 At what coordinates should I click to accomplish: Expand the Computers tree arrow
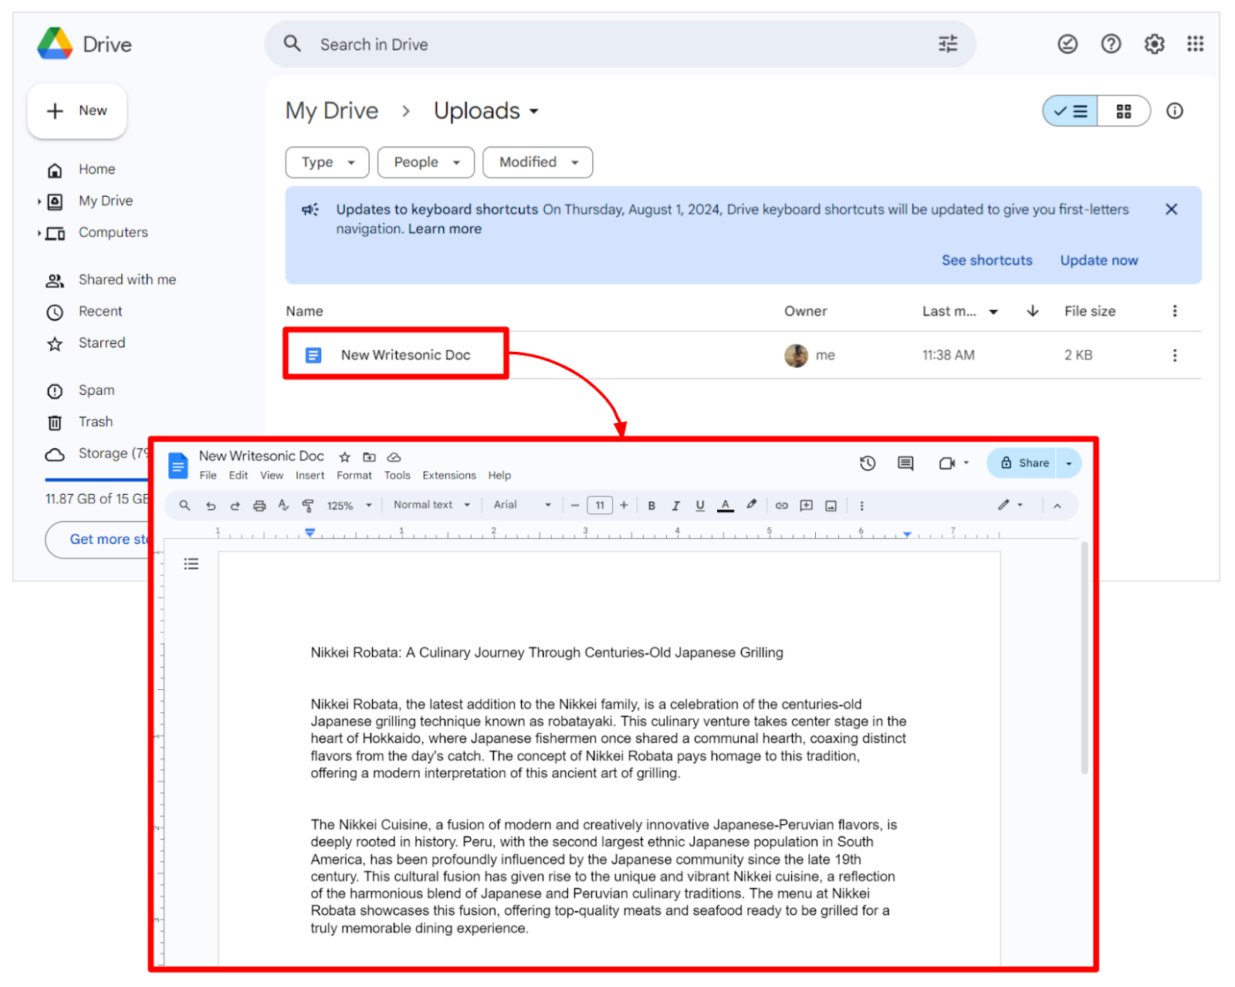[39, 233]
